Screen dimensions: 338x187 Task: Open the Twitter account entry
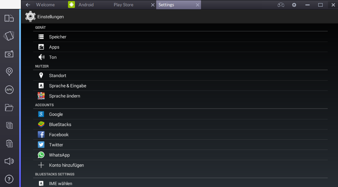coord(180,145)
